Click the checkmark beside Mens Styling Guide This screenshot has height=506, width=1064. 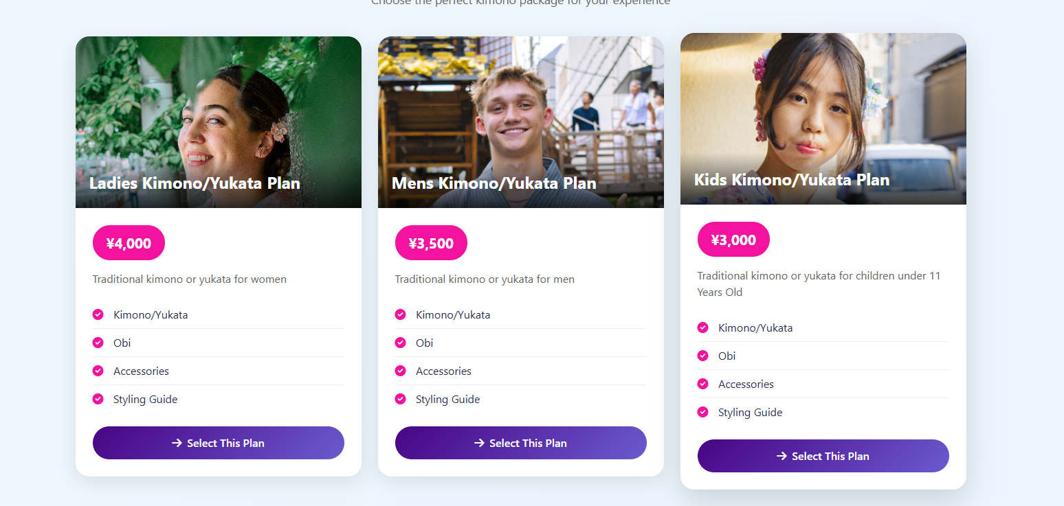[400, 399]
